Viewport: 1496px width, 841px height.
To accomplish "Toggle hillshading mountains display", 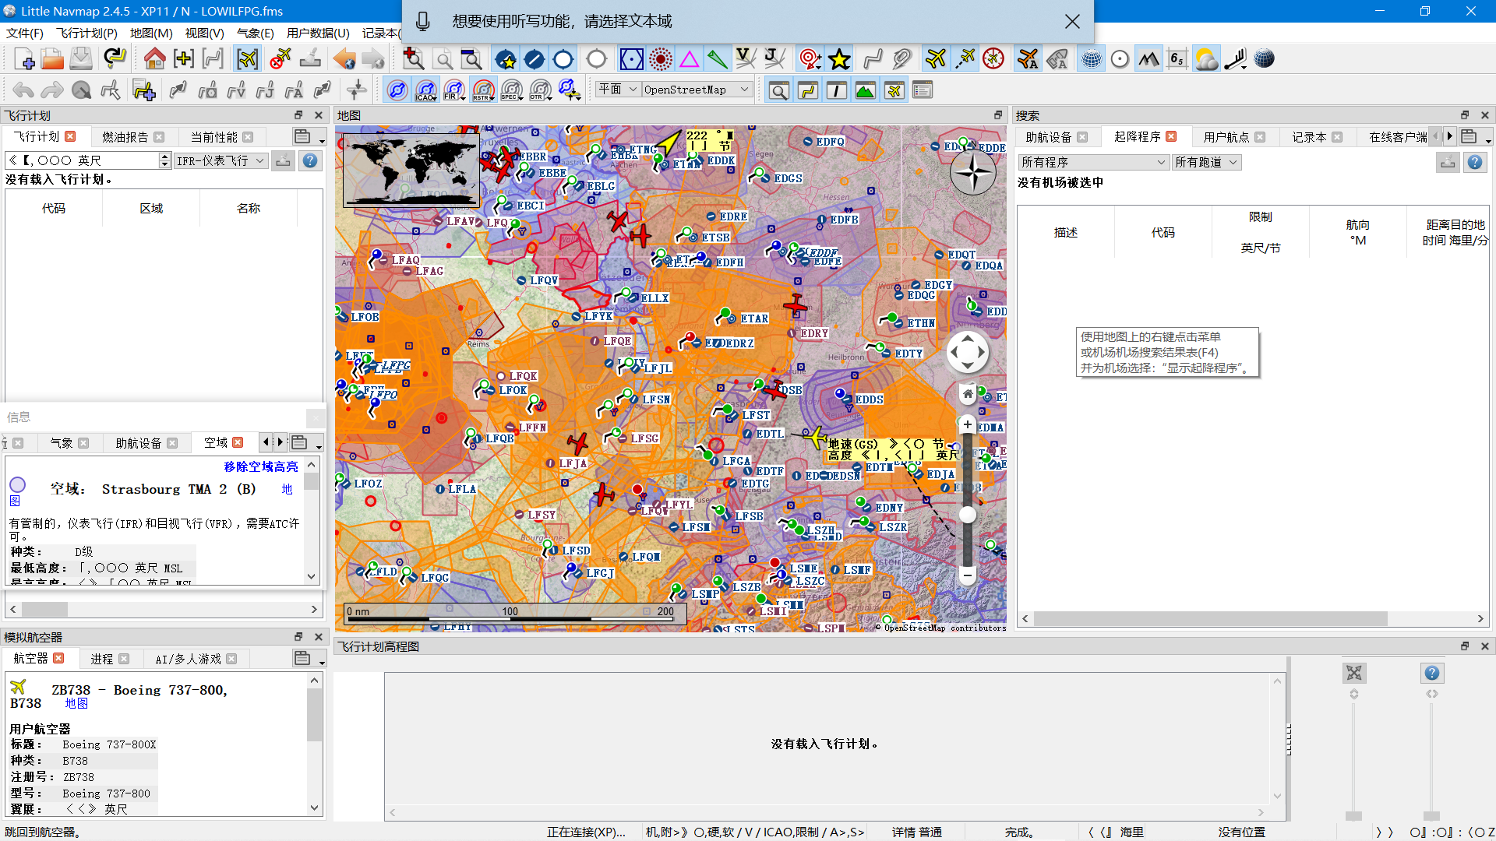I will (1148, 59).
